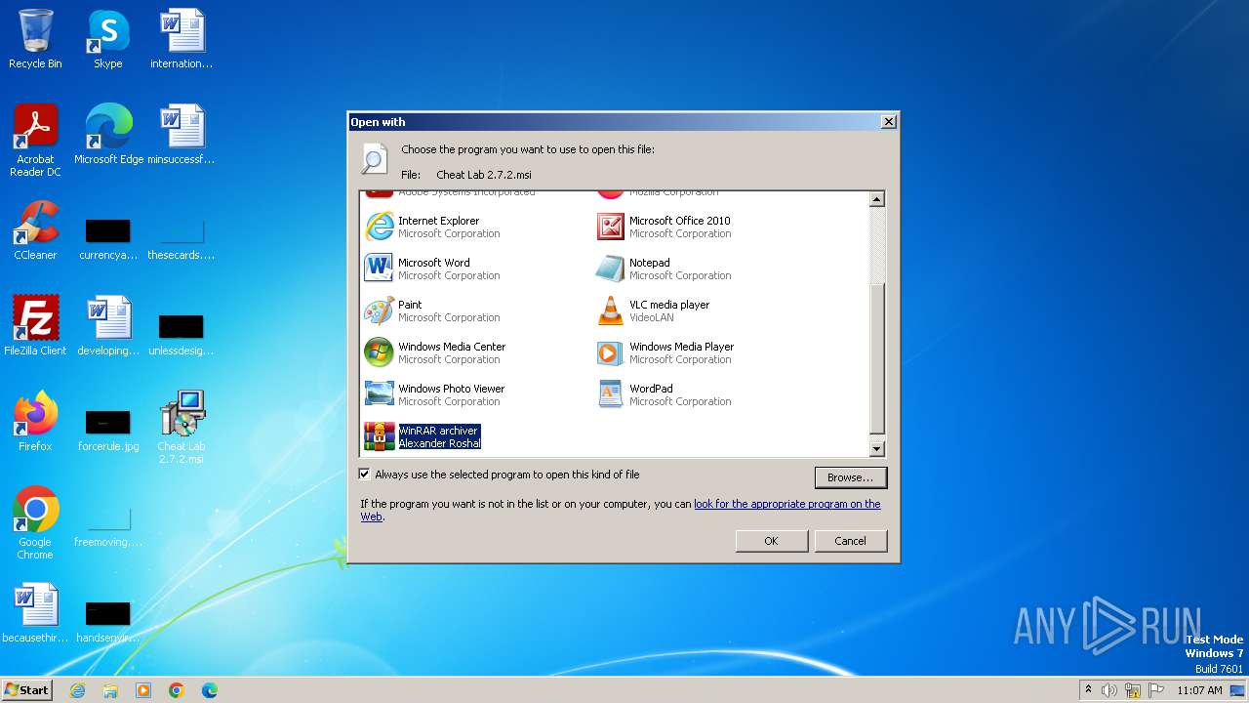The height and width of the screenshot is (703, 1249).
Task: Open File Explorer taskbar icon
Action: pyautogui.click(x=110, y=690)
